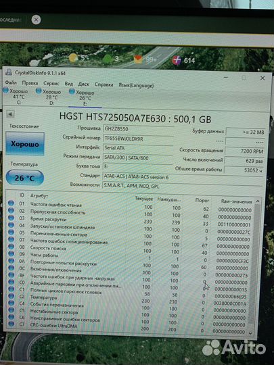Click the buffer size value 32 MB
The image size is (274, 365).
click(246, 132)
